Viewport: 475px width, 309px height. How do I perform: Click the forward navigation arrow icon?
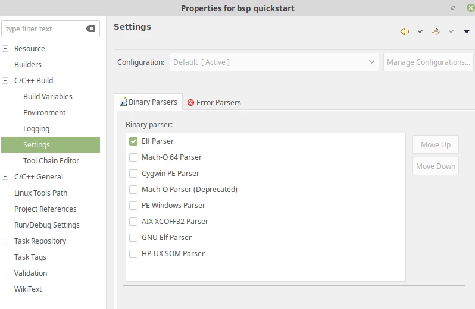436,31
